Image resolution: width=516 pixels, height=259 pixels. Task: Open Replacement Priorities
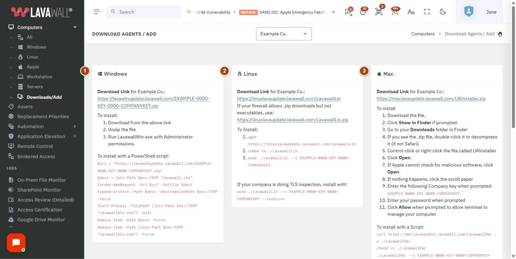coord(43,117)
